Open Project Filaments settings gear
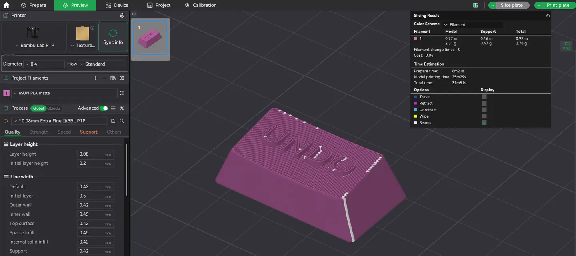Viewport: 576px width, 256px height. click(122, 78)
